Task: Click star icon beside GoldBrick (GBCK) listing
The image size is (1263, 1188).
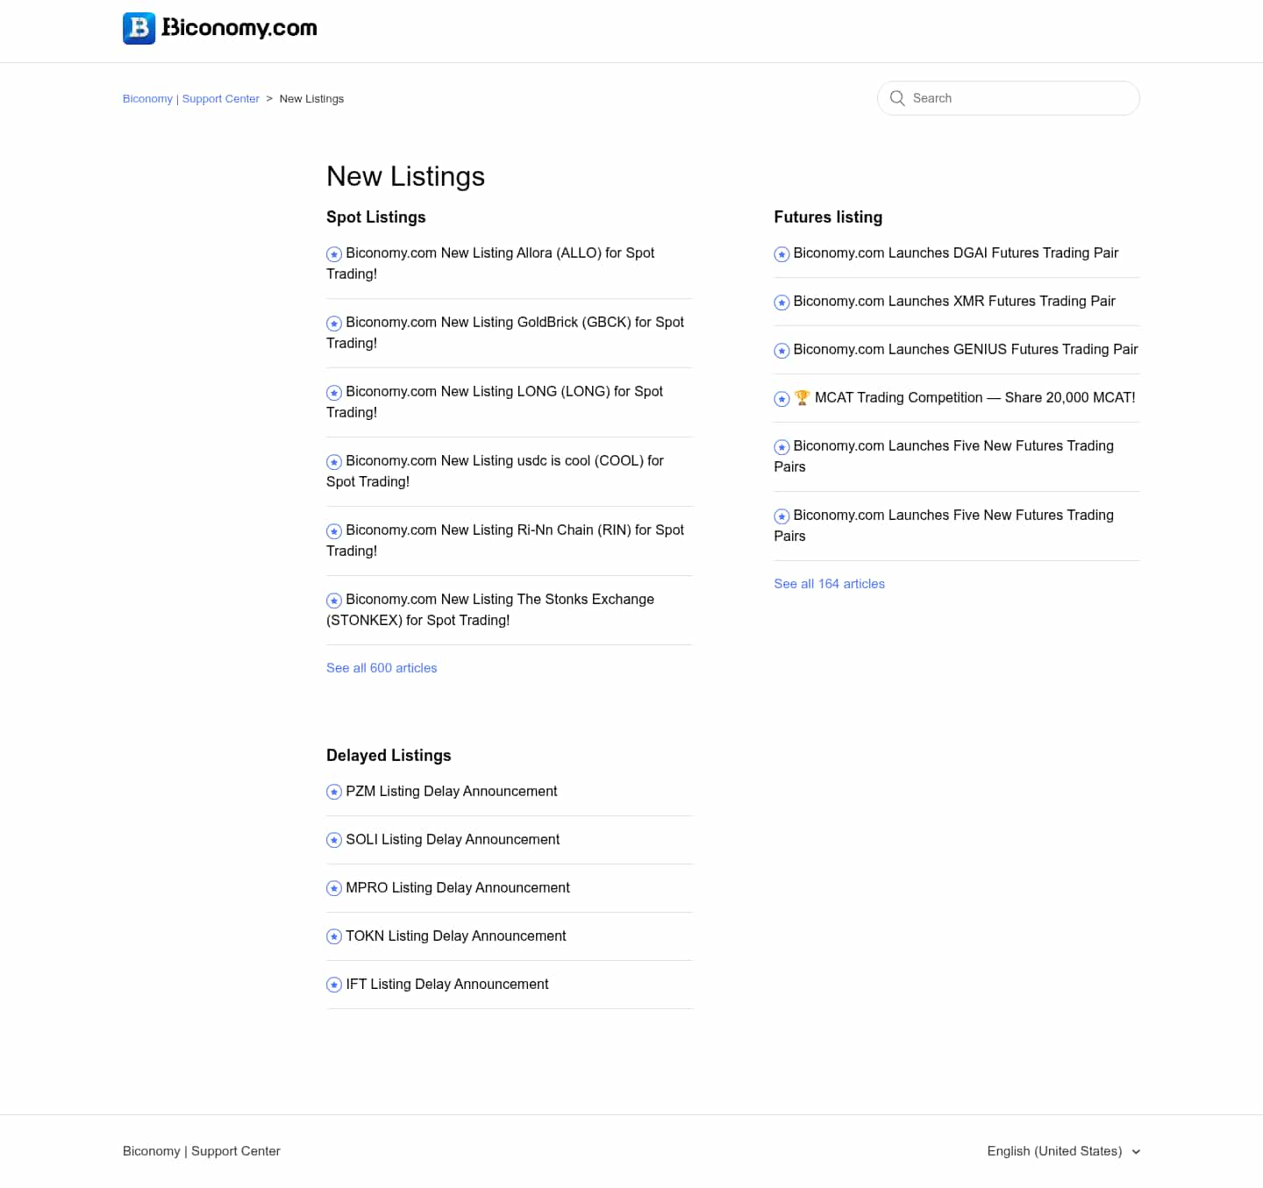Action: tap(334, 324)
